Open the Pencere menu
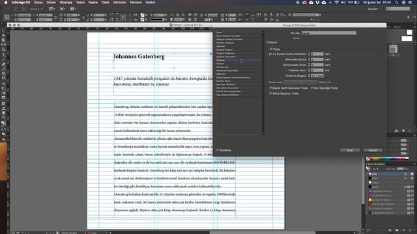Viewport: 417px width, 234px height. click(x=136, y=3)
